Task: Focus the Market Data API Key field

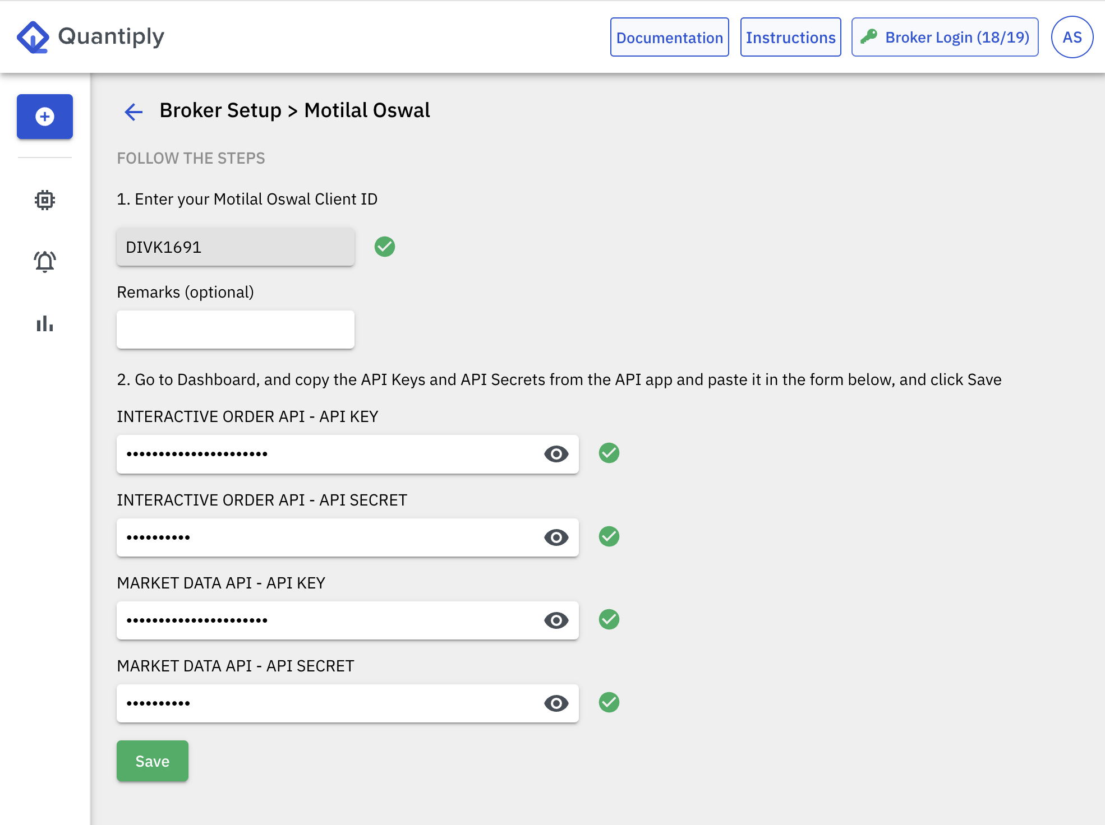Action: tap(348, 620)
